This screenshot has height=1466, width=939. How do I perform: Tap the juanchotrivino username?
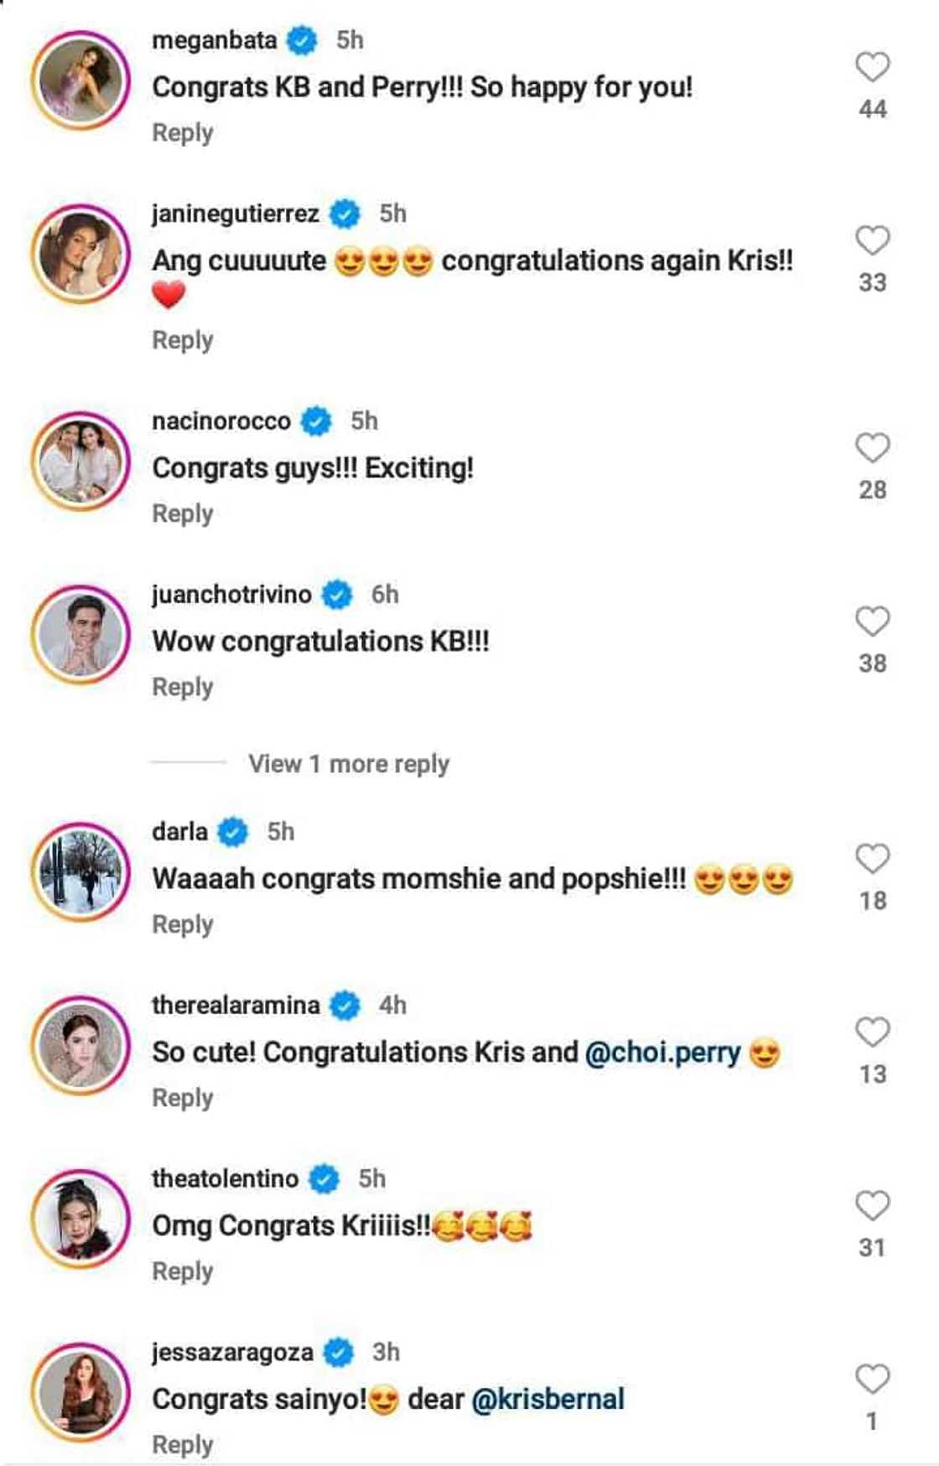[x=231, y=595]
